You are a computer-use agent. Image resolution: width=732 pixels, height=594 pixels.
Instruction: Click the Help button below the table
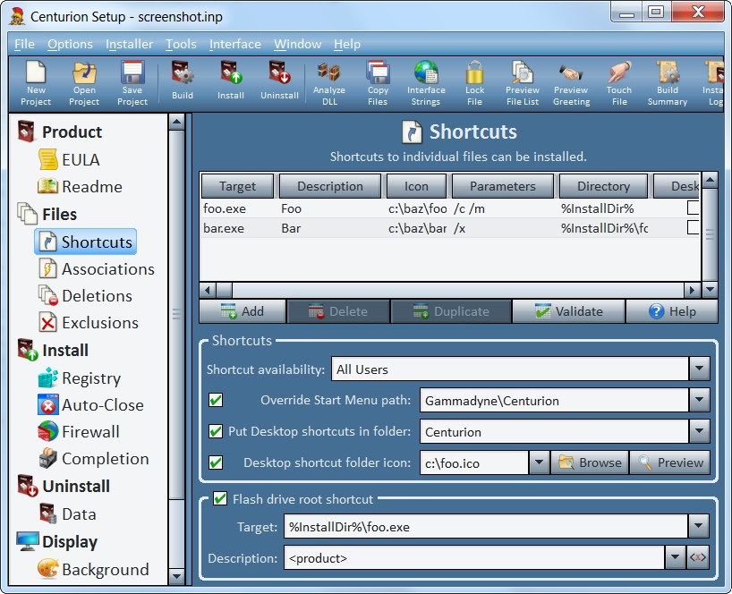672,311
